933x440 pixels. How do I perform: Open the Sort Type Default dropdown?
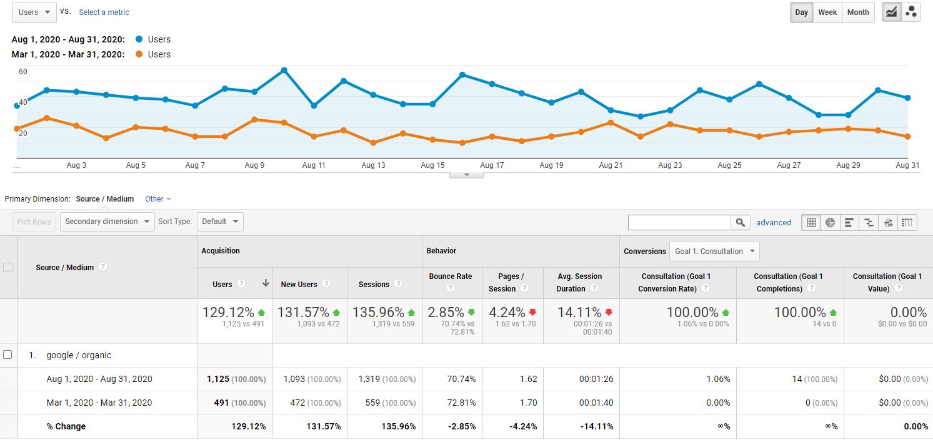[220, 222]
